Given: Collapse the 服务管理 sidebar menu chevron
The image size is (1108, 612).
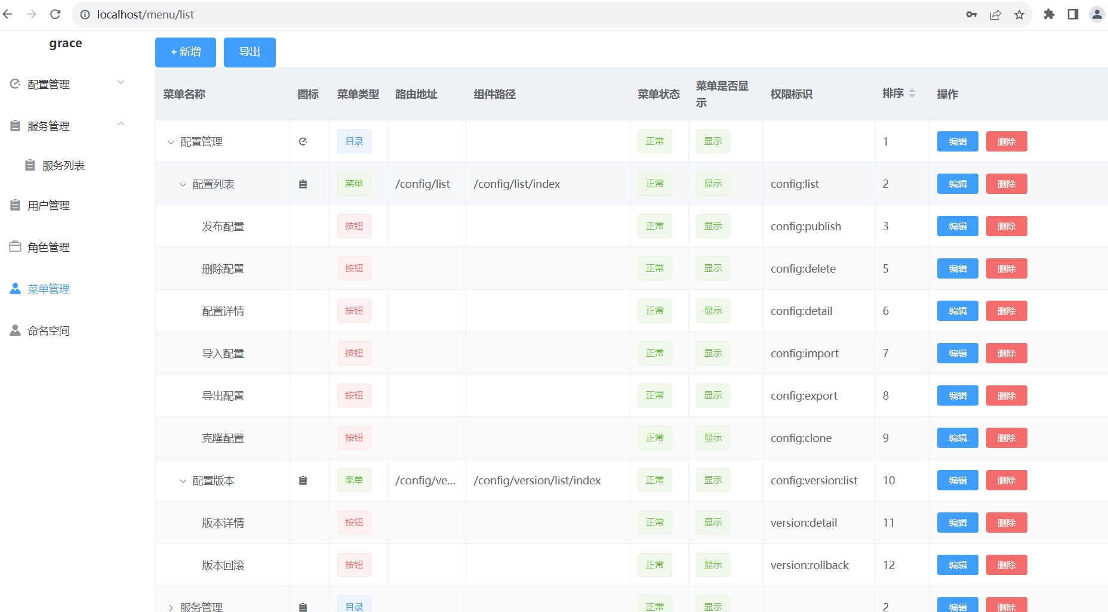Looking at the screenshot, I should (x=121, y=124).
